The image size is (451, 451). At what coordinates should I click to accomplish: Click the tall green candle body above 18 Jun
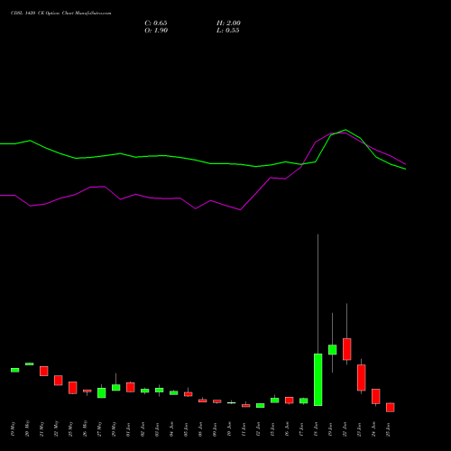coord(318,380)
